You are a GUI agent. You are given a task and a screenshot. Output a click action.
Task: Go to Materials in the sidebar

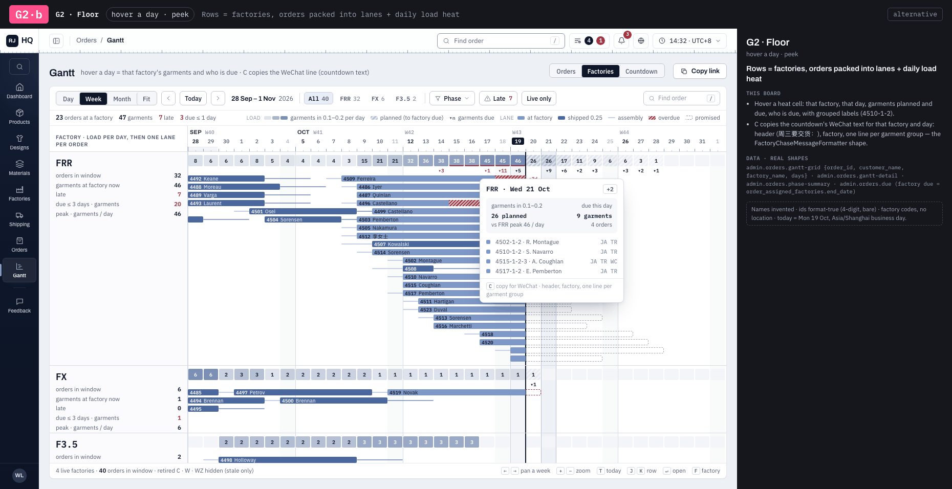pyautogui.click(x=19, y=168)
